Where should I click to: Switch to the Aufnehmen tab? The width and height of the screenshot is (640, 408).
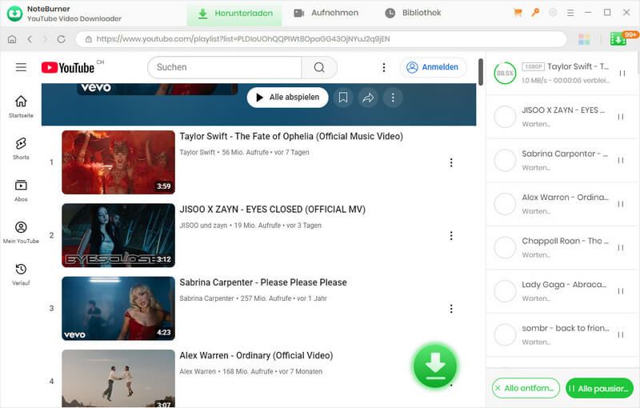(x=326, y=13)
